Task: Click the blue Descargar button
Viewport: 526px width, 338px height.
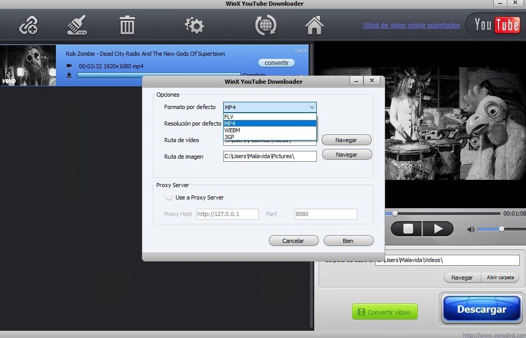Action: pyautogui.click(x=481, y=309)
